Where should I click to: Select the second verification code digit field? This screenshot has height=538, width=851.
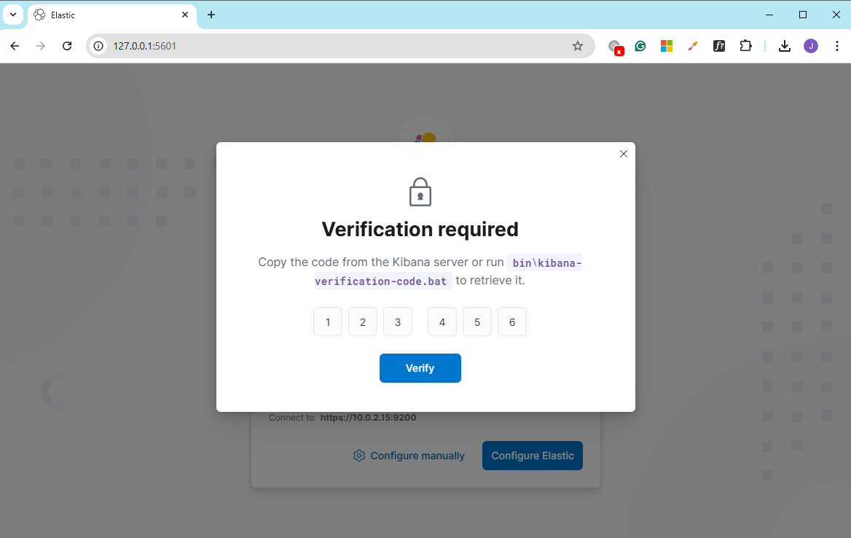(363, 322)
